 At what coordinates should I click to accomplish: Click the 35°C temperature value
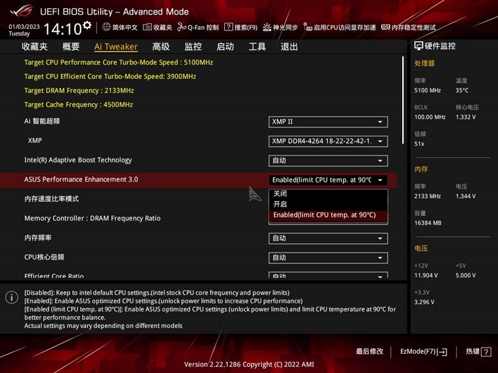[462, 90]
